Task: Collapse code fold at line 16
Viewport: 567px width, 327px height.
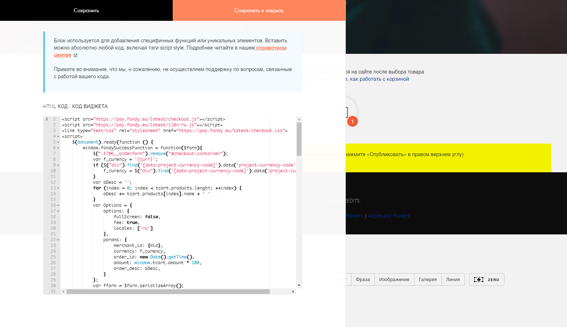Action: pos(58,205)
